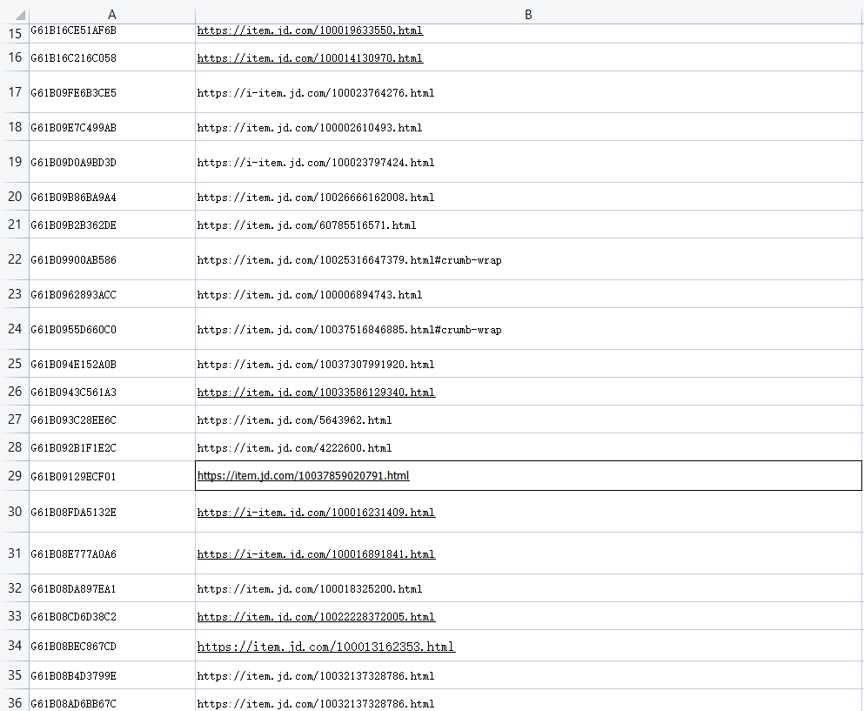This screenshot has width=864, height=711.
Task: Select cell with item.jd.com/10037307991920.html
Action: 528,364
